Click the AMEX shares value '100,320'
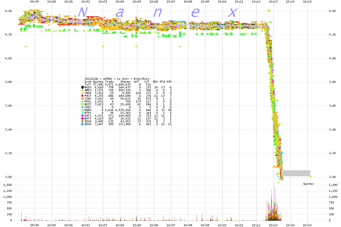This screenshot has width=341, height=227. tap(125, 90)
